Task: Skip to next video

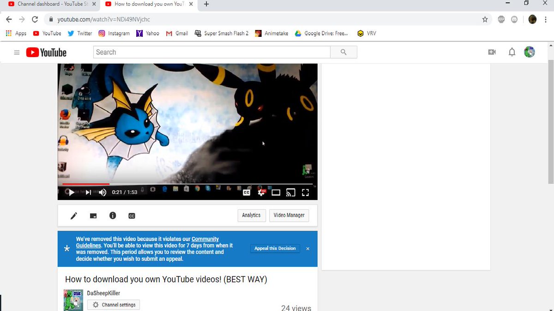Action: tap(88, 193)
